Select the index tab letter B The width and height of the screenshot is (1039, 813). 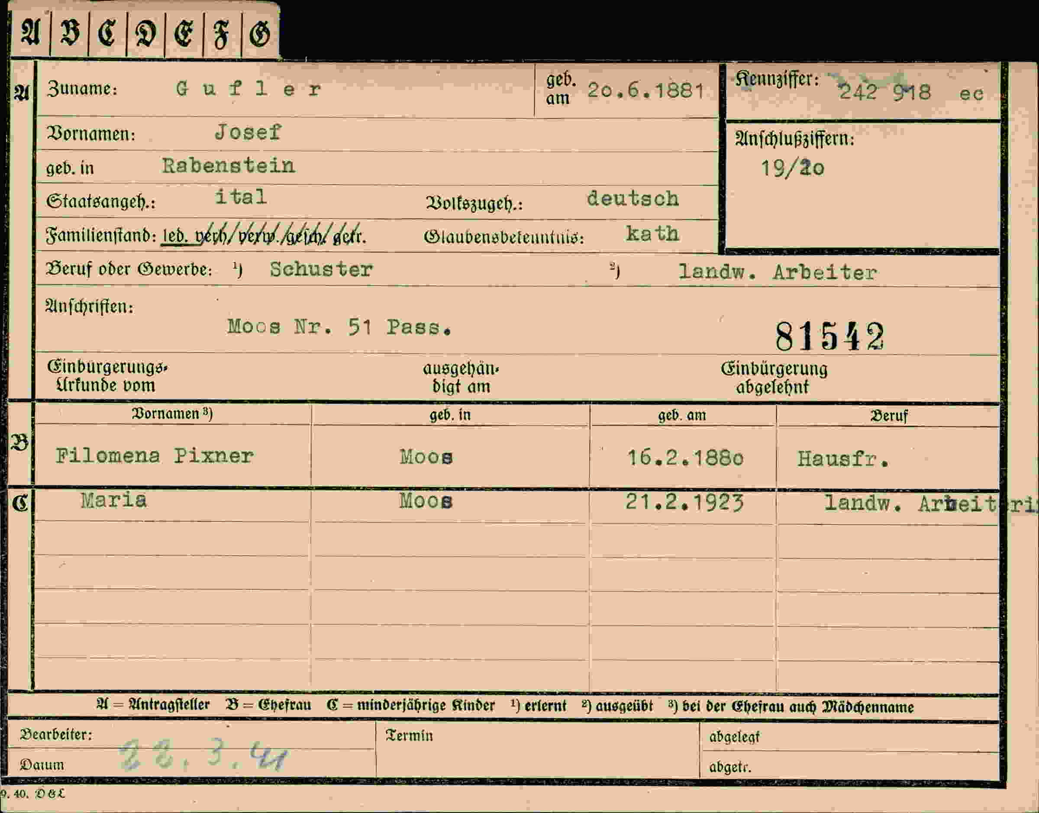(x=70, y=33)
